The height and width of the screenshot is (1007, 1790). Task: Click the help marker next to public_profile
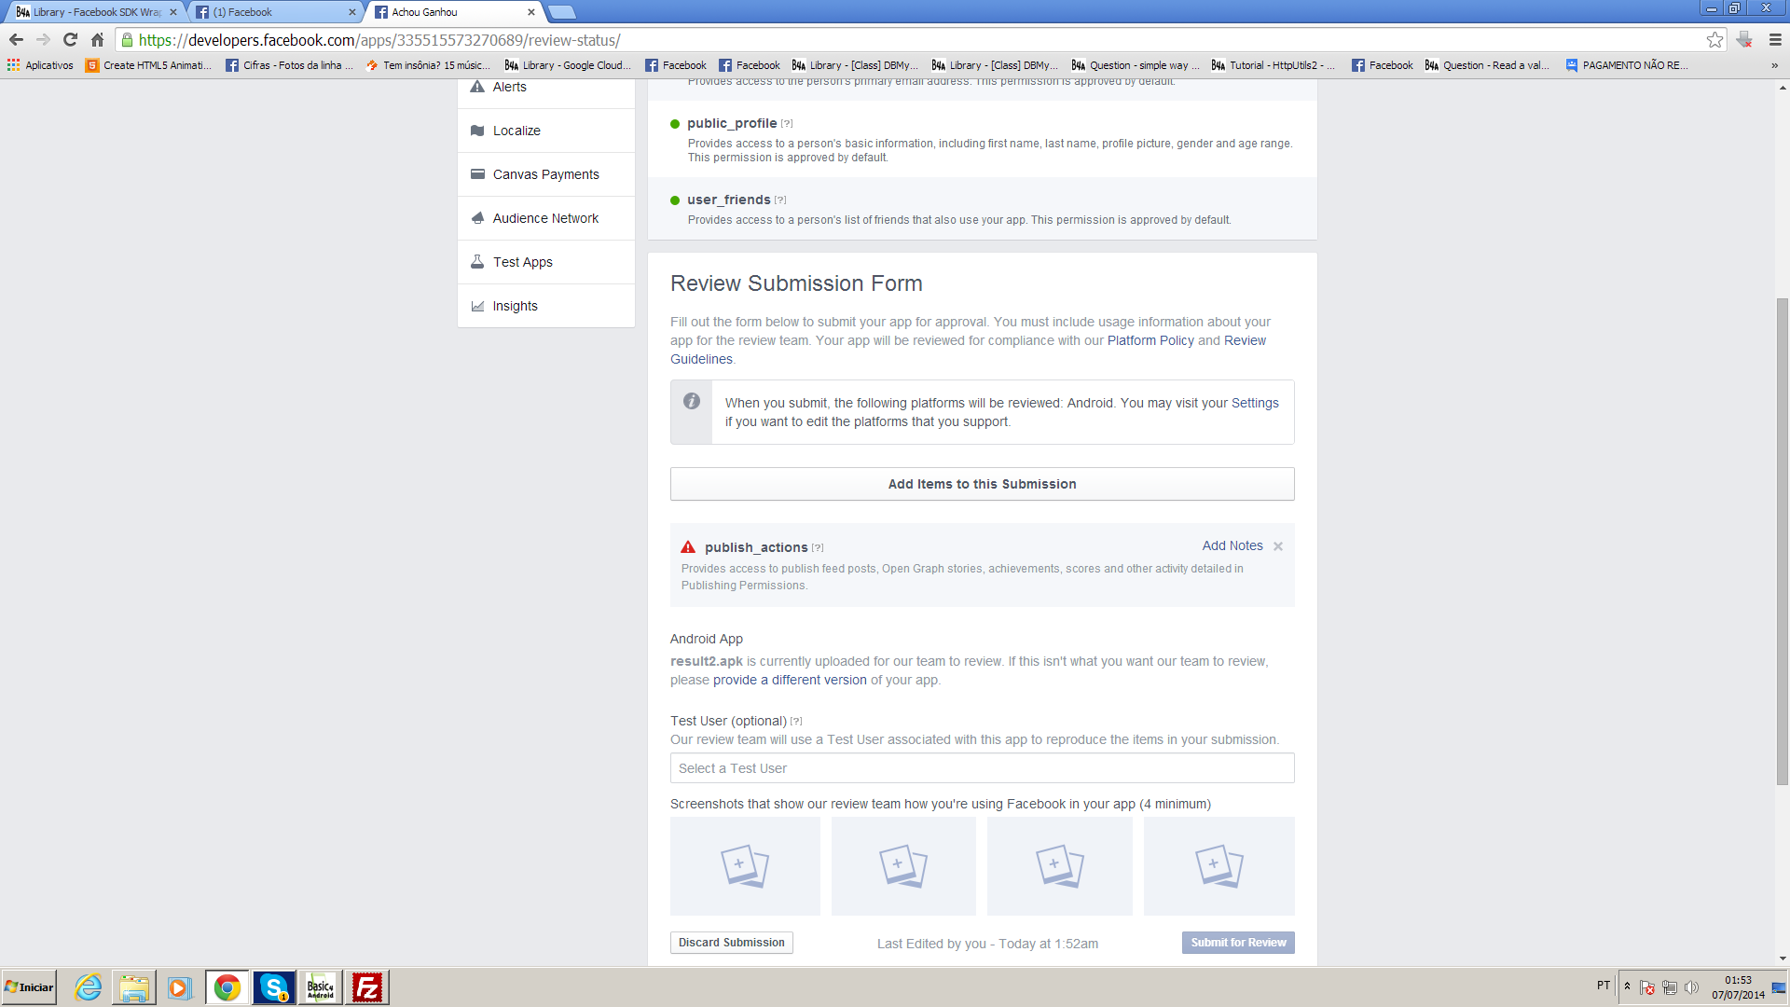[787, 123]
